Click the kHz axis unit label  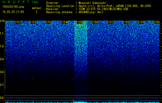[2, 21]
